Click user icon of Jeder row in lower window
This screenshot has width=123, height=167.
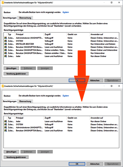[x=6, y=121]
